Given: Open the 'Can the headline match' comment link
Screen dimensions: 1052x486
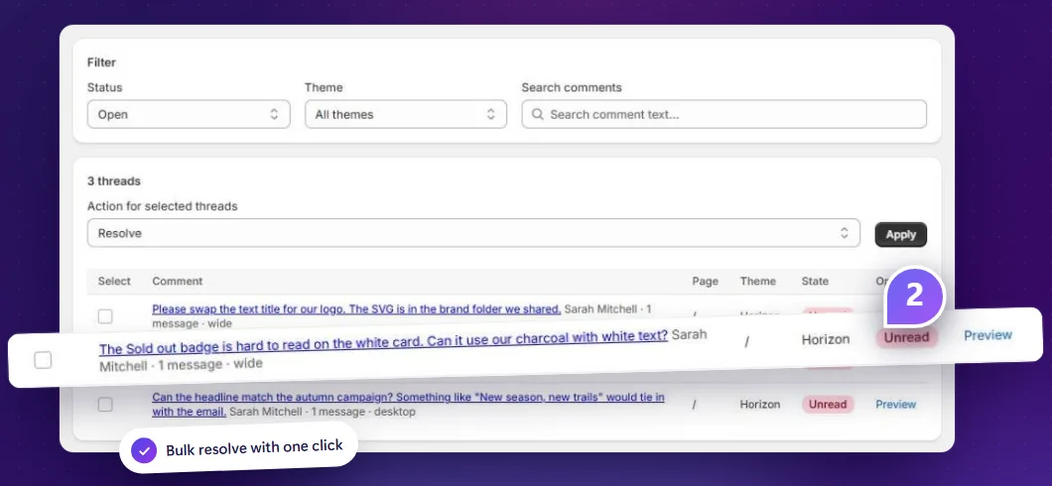Looking at the screenshot, I should click(x=408, y=405).
